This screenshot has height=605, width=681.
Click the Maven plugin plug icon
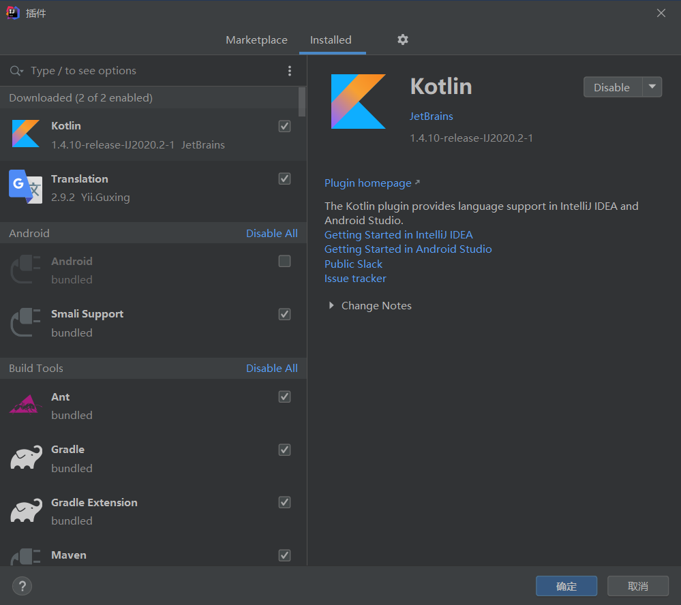point(26,557)
